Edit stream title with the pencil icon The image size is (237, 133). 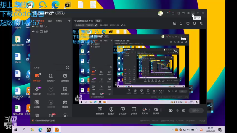pos(96,25)
